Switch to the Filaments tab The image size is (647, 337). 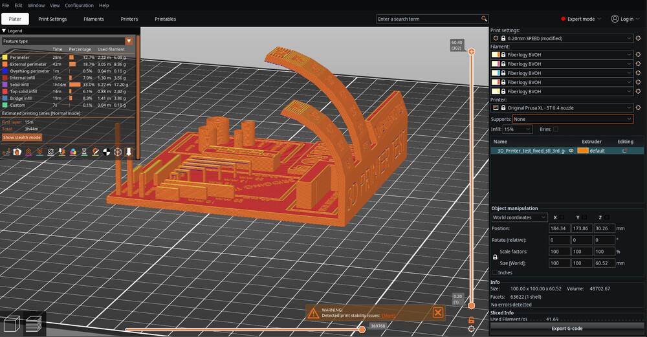(x=94, y=19)
